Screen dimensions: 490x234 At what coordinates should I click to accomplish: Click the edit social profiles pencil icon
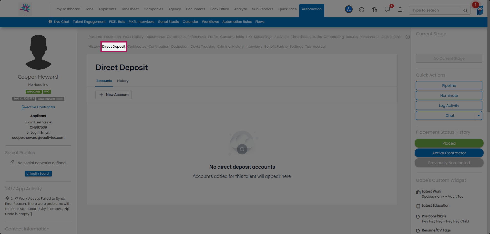[x=12, y=162]
